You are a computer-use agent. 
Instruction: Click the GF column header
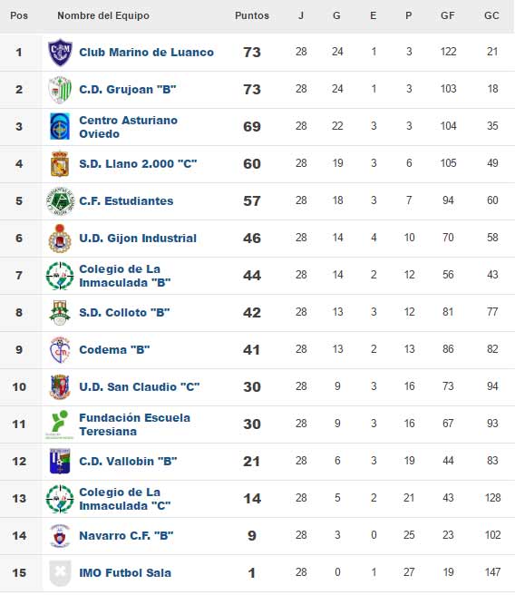pyautogui.click(x=448, y=15)
